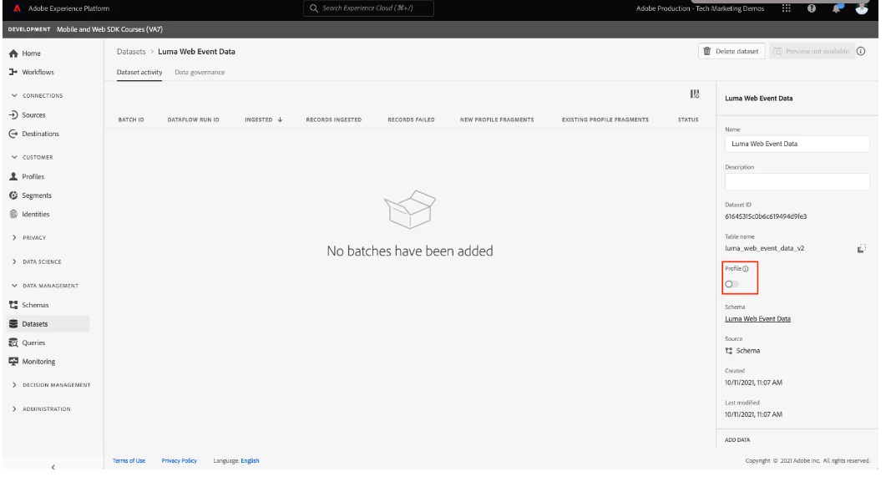
Task: Click the Delete dataset button
Action: click(732, 51)
